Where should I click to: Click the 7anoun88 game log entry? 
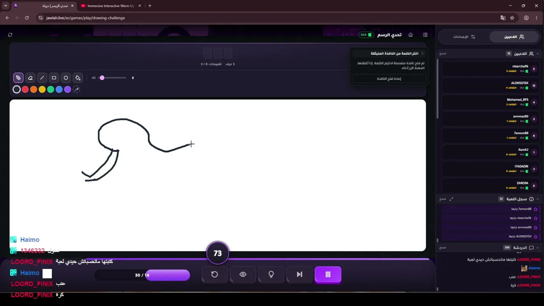(490, 209)
